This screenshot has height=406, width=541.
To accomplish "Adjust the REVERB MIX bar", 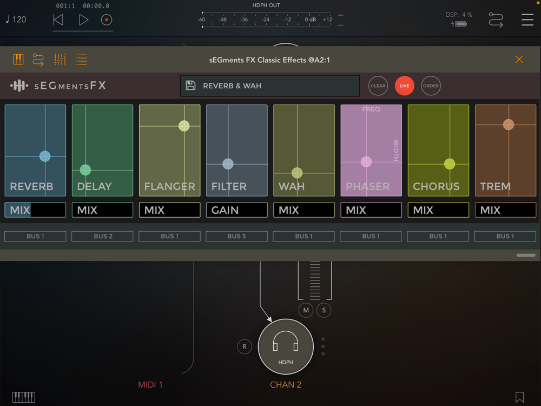I will (35, 210).
